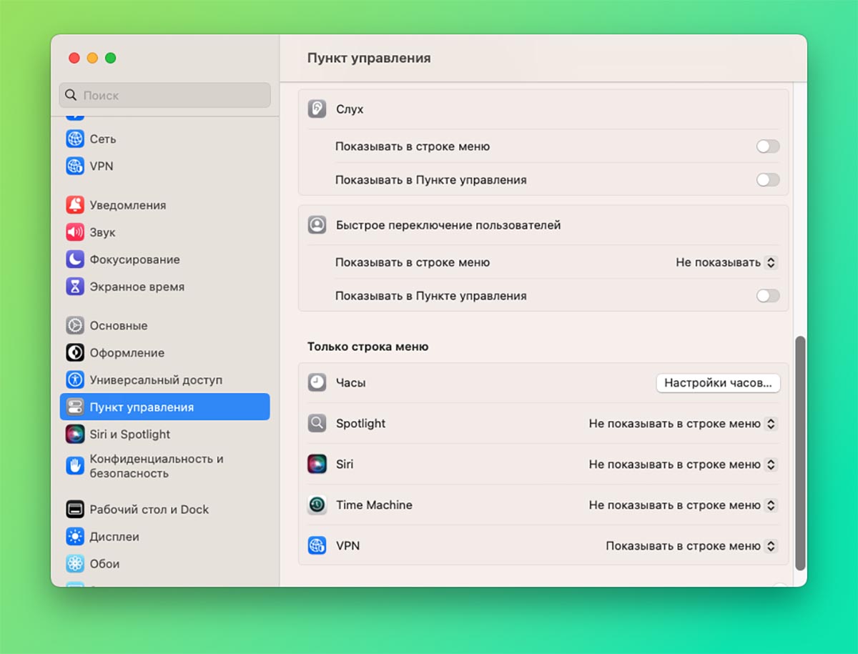The image size is (858, 654).
Task: Select Универсальный доступ in sidebar
Action: coord(155,380)
